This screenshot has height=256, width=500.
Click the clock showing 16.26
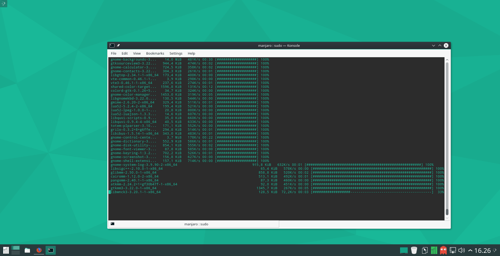coord(482,250)
